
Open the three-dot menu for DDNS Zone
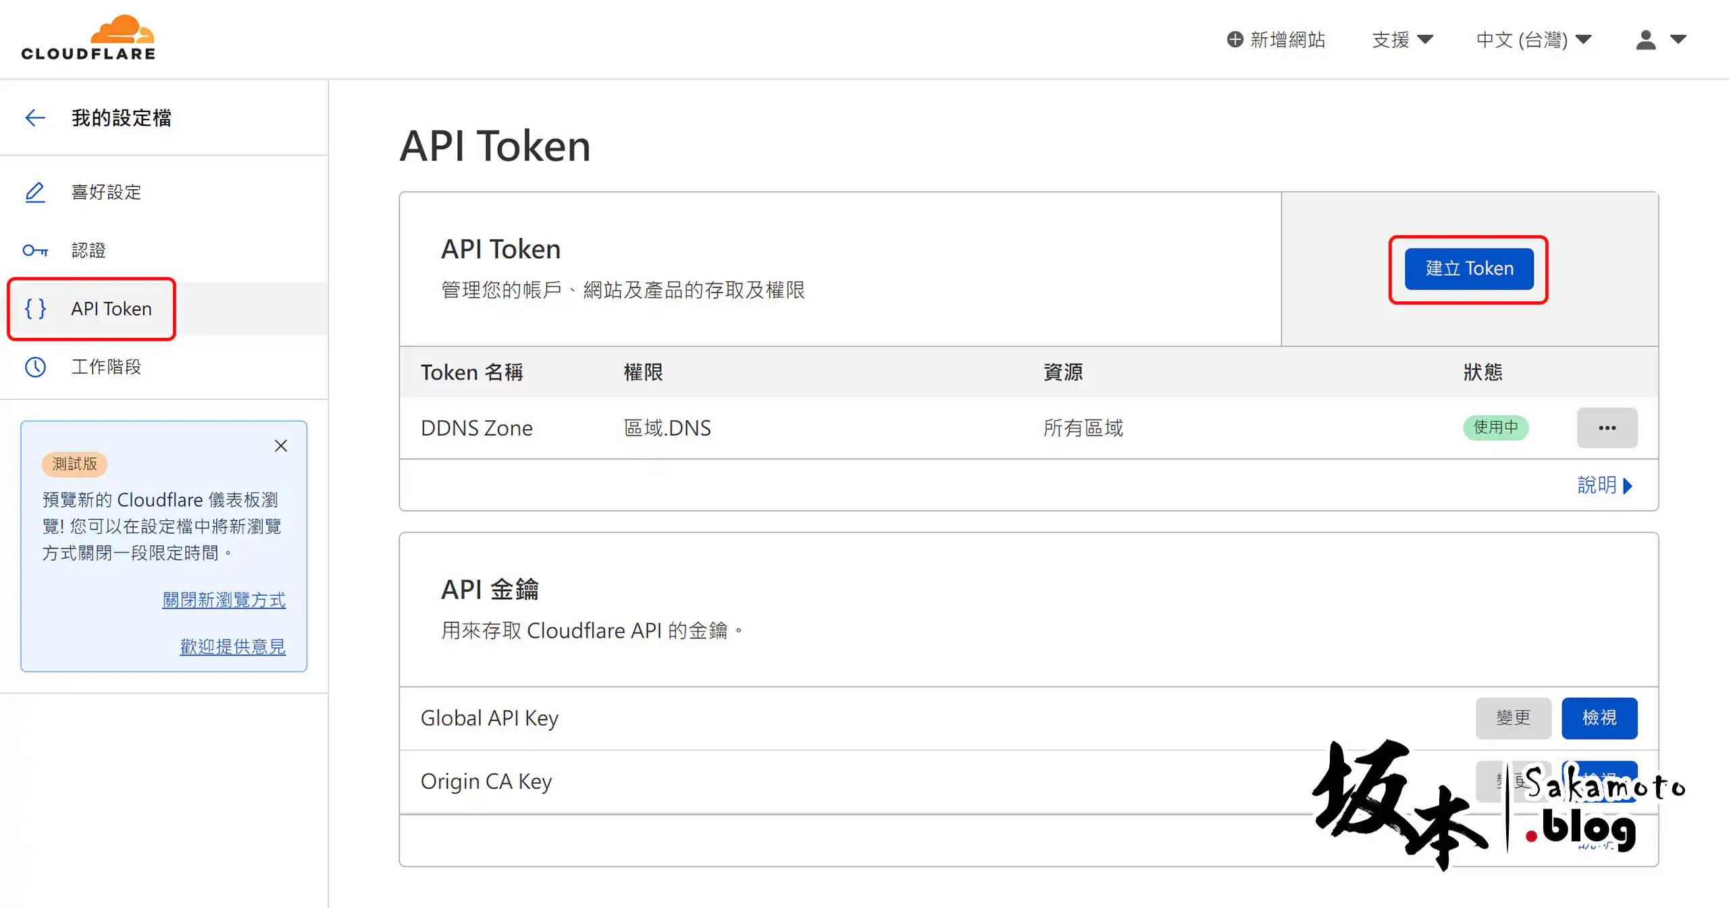1607,428
